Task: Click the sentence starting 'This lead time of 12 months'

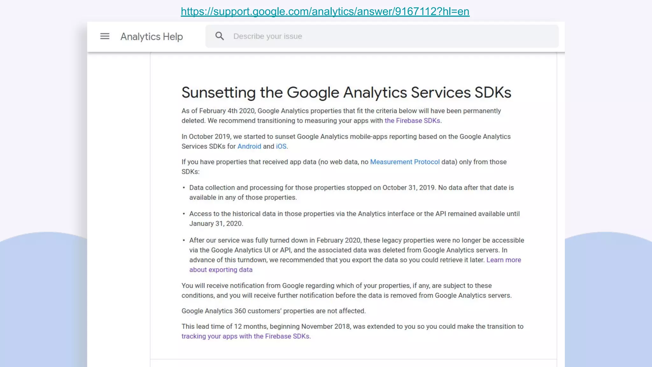Action: coord(352,327)
